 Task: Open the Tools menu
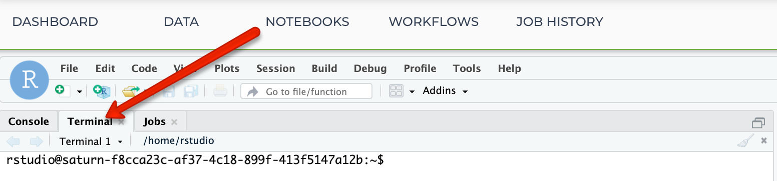[x=467, y=68]
